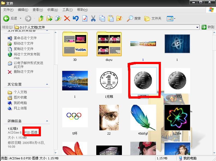Open 我的电脑 in Other Places
This screenshot has height=161, width=216.
click(x=17, y=103)
